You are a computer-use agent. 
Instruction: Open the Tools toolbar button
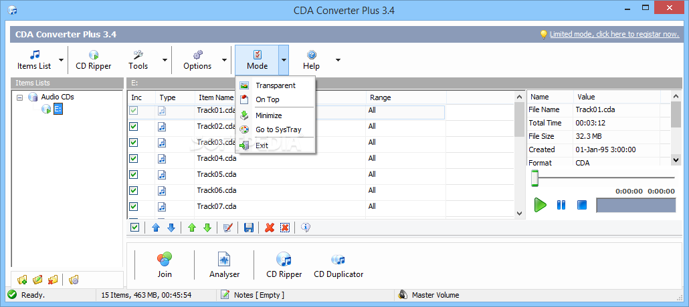tap(138, 60)
